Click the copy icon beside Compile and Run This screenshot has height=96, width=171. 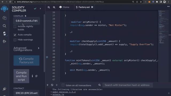pyautogui.click(x=36, y=76)
